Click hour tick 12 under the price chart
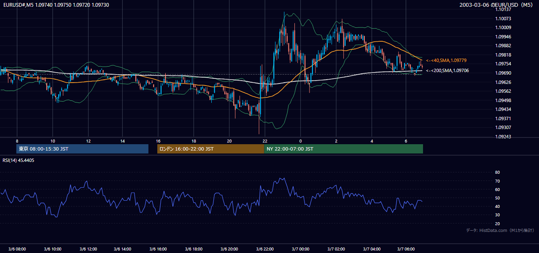Screen dimensions: 539x253 click(x=88, y=141)
